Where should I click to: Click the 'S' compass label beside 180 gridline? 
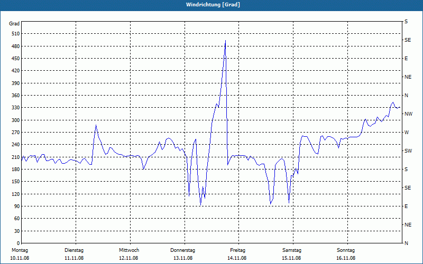[x=406, y=169]
